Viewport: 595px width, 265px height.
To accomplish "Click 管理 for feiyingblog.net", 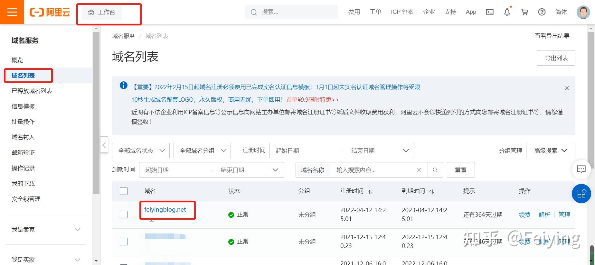I will tap(564, 215).
